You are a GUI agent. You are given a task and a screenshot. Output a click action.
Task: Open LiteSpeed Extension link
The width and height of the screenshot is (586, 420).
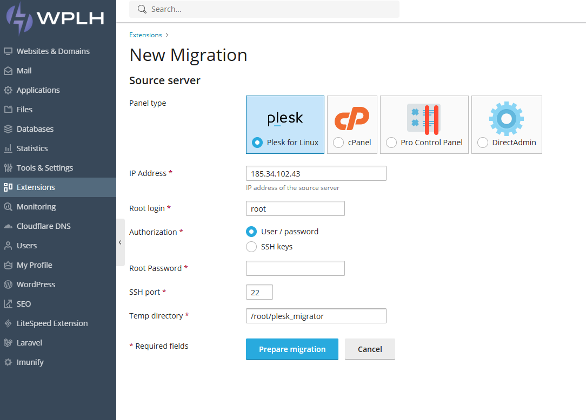(58, 323)
